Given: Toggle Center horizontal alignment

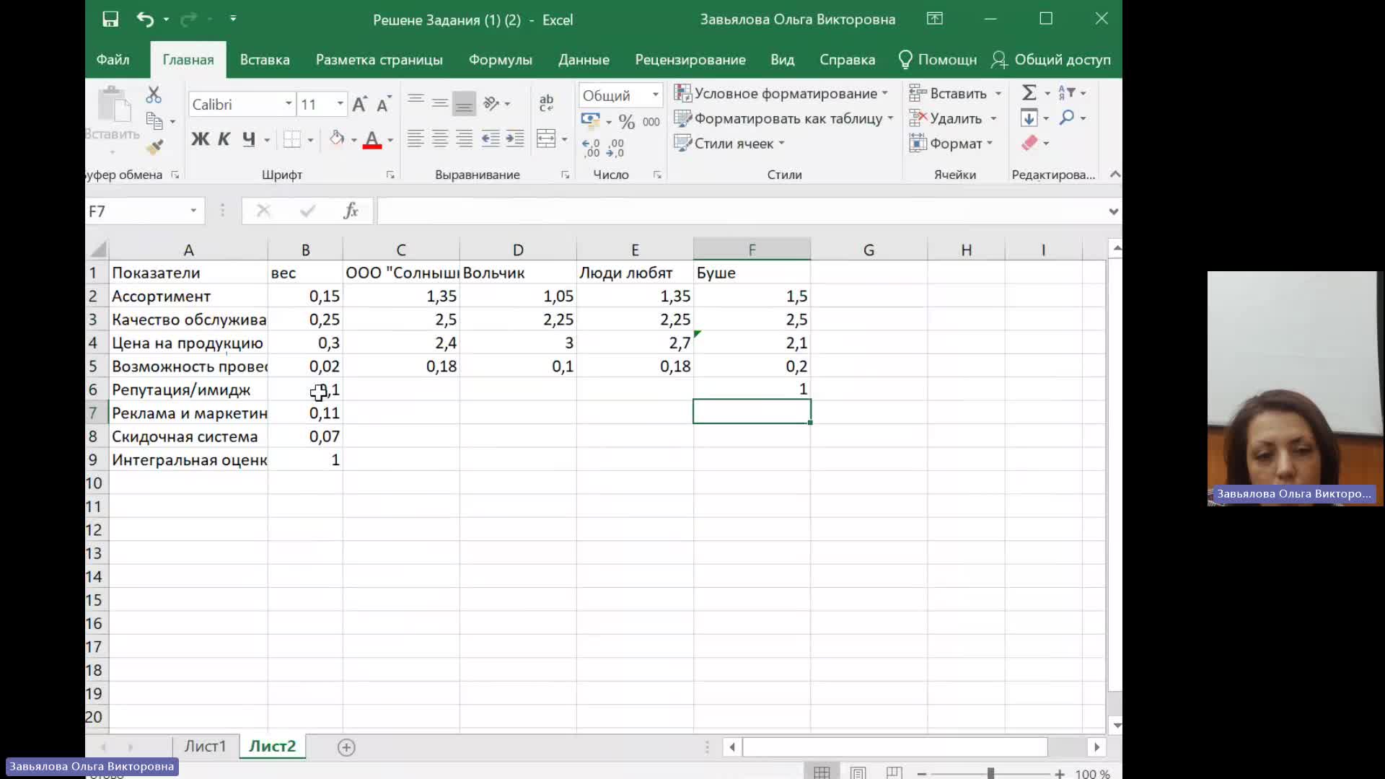Looking at the screenshot, I should [440, 139].
